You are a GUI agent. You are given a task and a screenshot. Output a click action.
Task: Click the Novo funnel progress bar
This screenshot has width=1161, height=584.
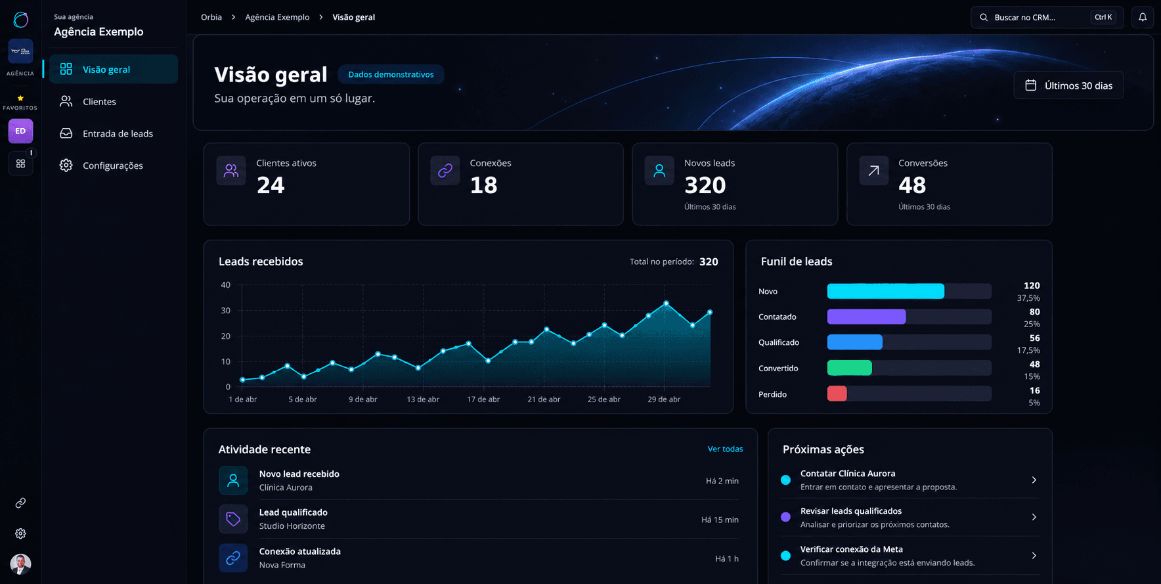point(909,291)
